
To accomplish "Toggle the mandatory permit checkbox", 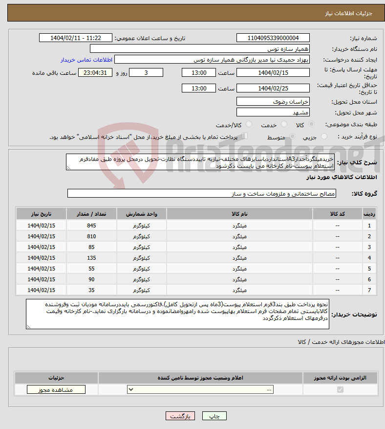I will [x=340, y=389].
